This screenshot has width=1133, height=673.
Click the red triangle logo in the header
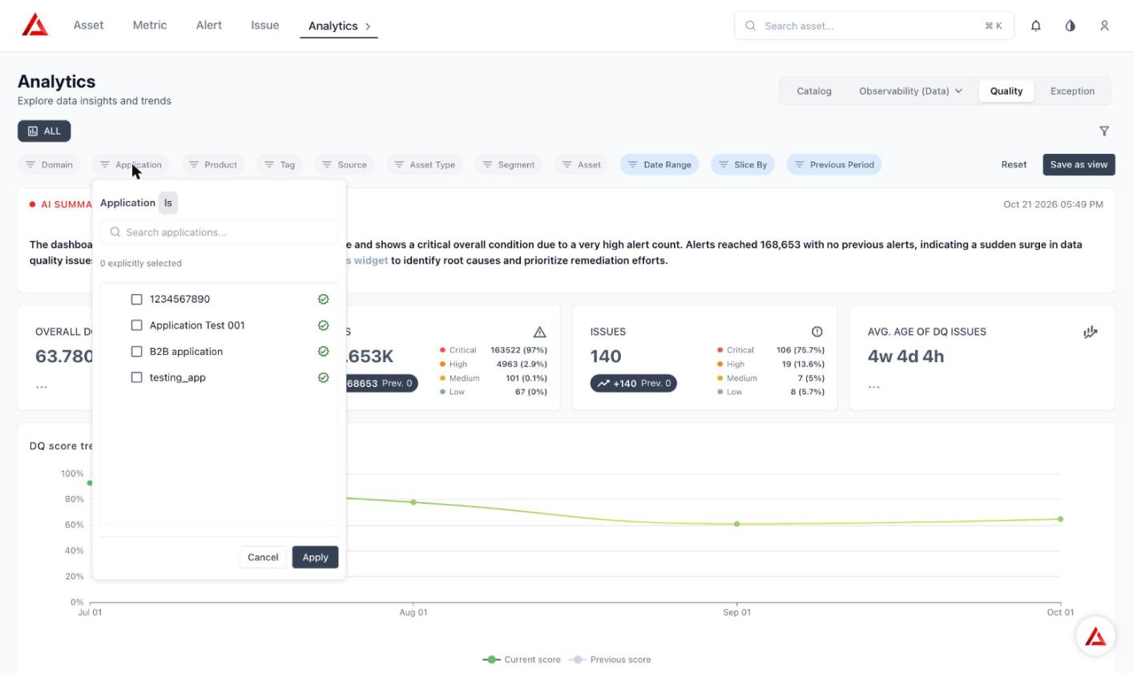coord(35,25)
